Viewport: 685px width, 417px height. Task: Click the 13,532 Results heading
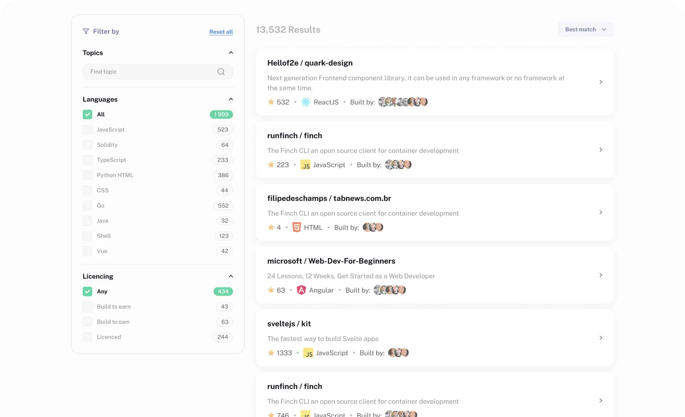tap(288, 30)
